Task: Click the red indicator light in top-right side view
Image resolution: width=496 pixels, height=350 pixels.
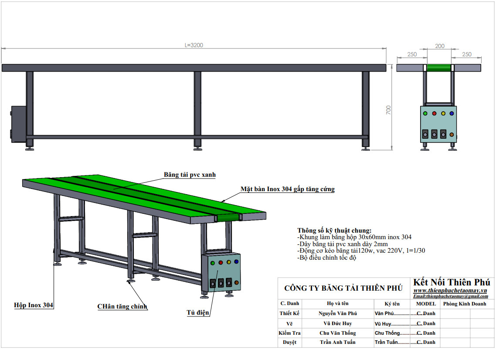Action: 434,113
